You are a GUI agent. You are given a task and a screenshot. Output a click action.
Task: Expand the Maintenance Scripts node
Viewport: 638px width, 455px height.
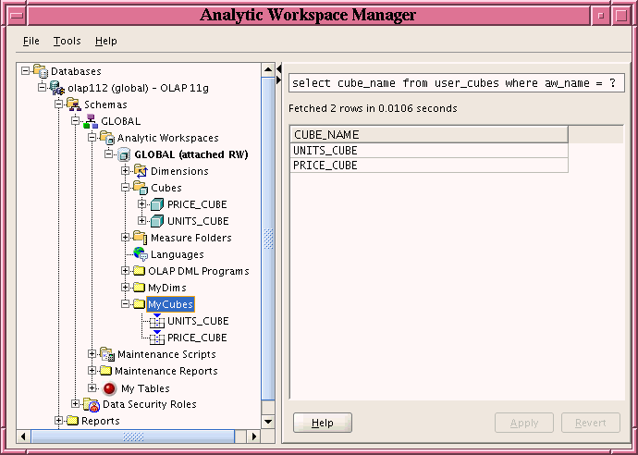click(x=92, y=354)
